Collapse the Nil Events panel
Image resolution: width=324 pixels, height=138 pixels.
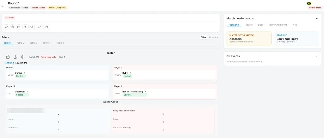coord(317,56)
